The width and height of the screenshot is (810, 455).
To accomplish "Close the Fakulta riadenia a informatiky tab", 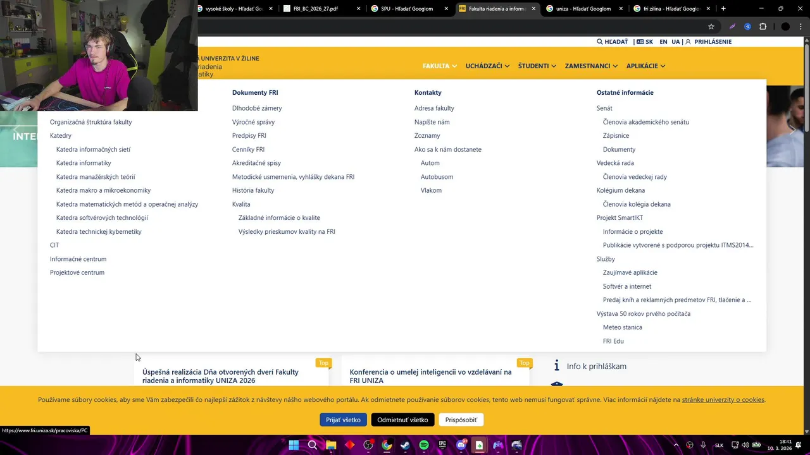I will coord(533,9).
